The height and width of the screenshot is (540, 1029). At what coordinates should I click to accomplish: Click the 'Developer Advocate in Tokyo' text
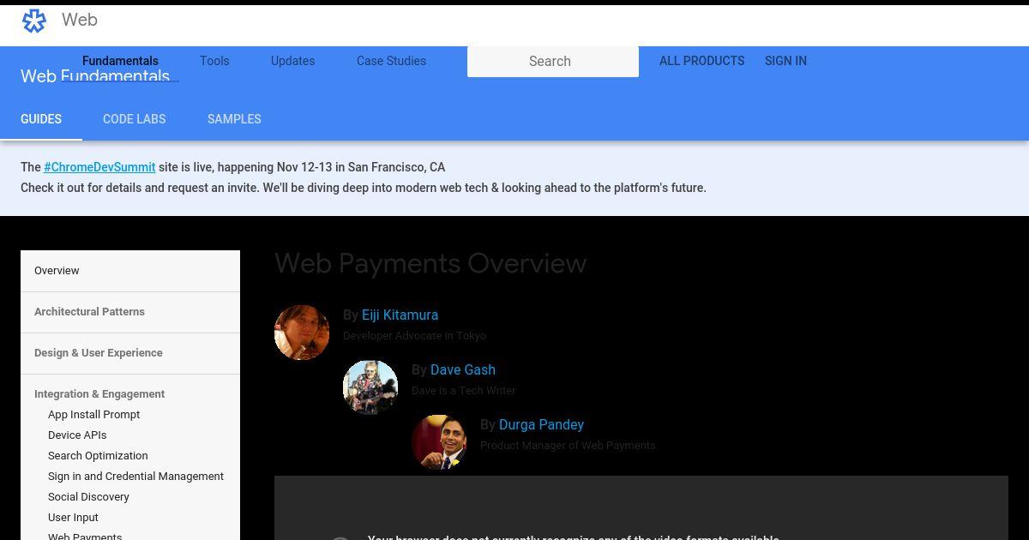tap(414, 336)
